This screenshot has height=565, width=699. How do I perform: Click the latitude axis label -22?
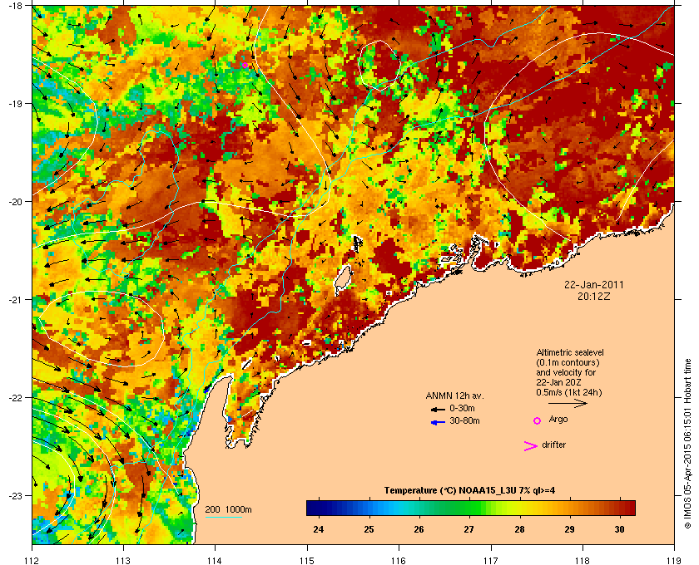point(15,398)
